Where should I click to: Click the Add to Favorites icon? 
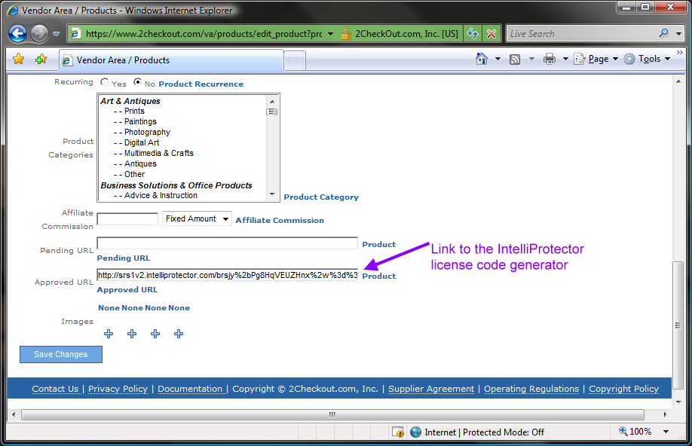[x=41, y=59]
